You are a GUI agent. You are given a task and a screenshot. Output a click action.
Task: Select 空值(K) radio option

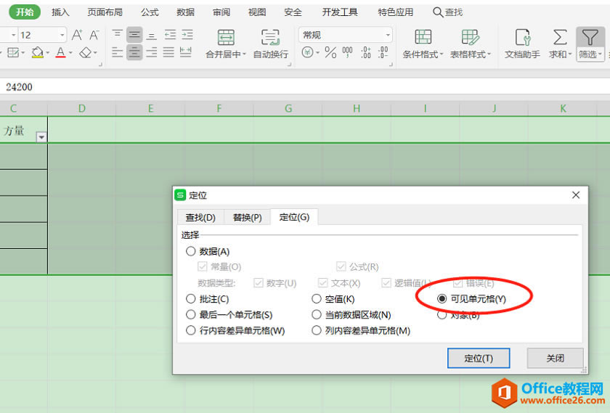tap(317, 298)
